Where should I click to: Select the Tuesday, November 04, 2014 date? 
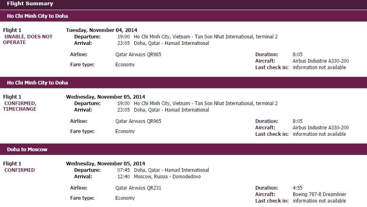point(101,30)
